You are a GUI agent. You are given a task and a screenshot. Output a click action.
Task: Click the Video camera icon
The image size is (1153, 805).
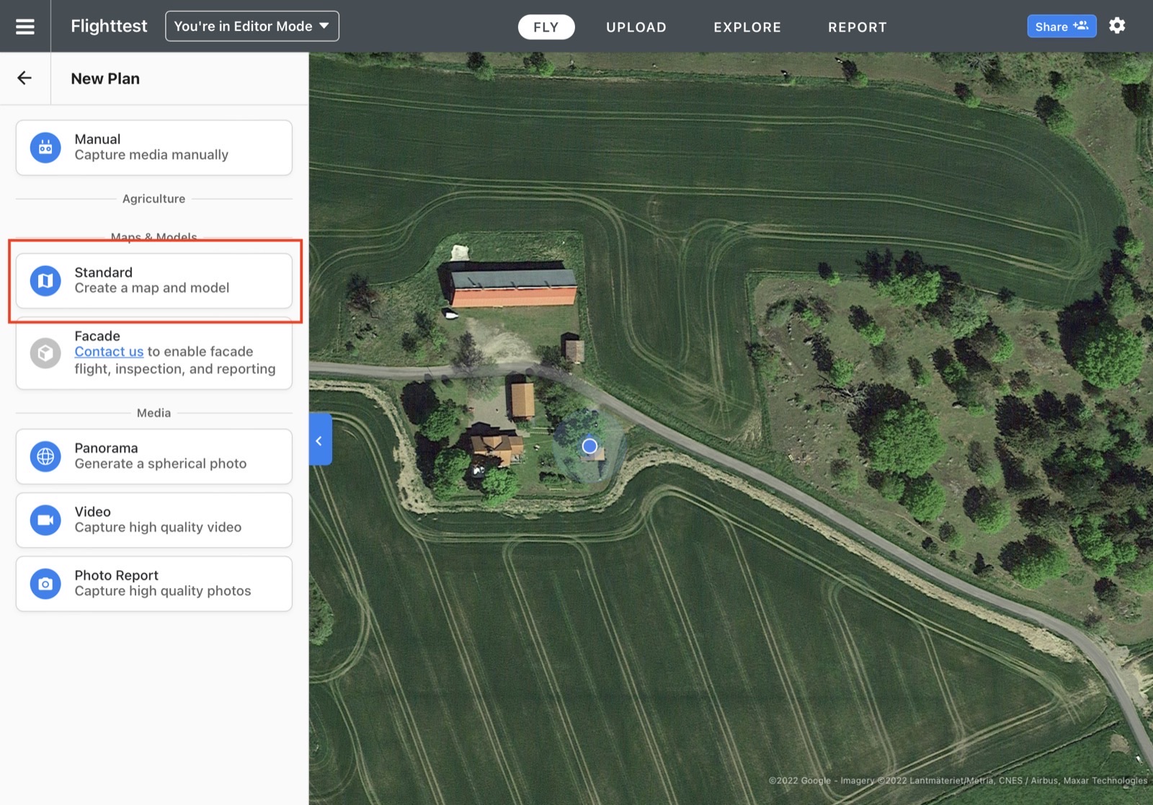(45, 520)
